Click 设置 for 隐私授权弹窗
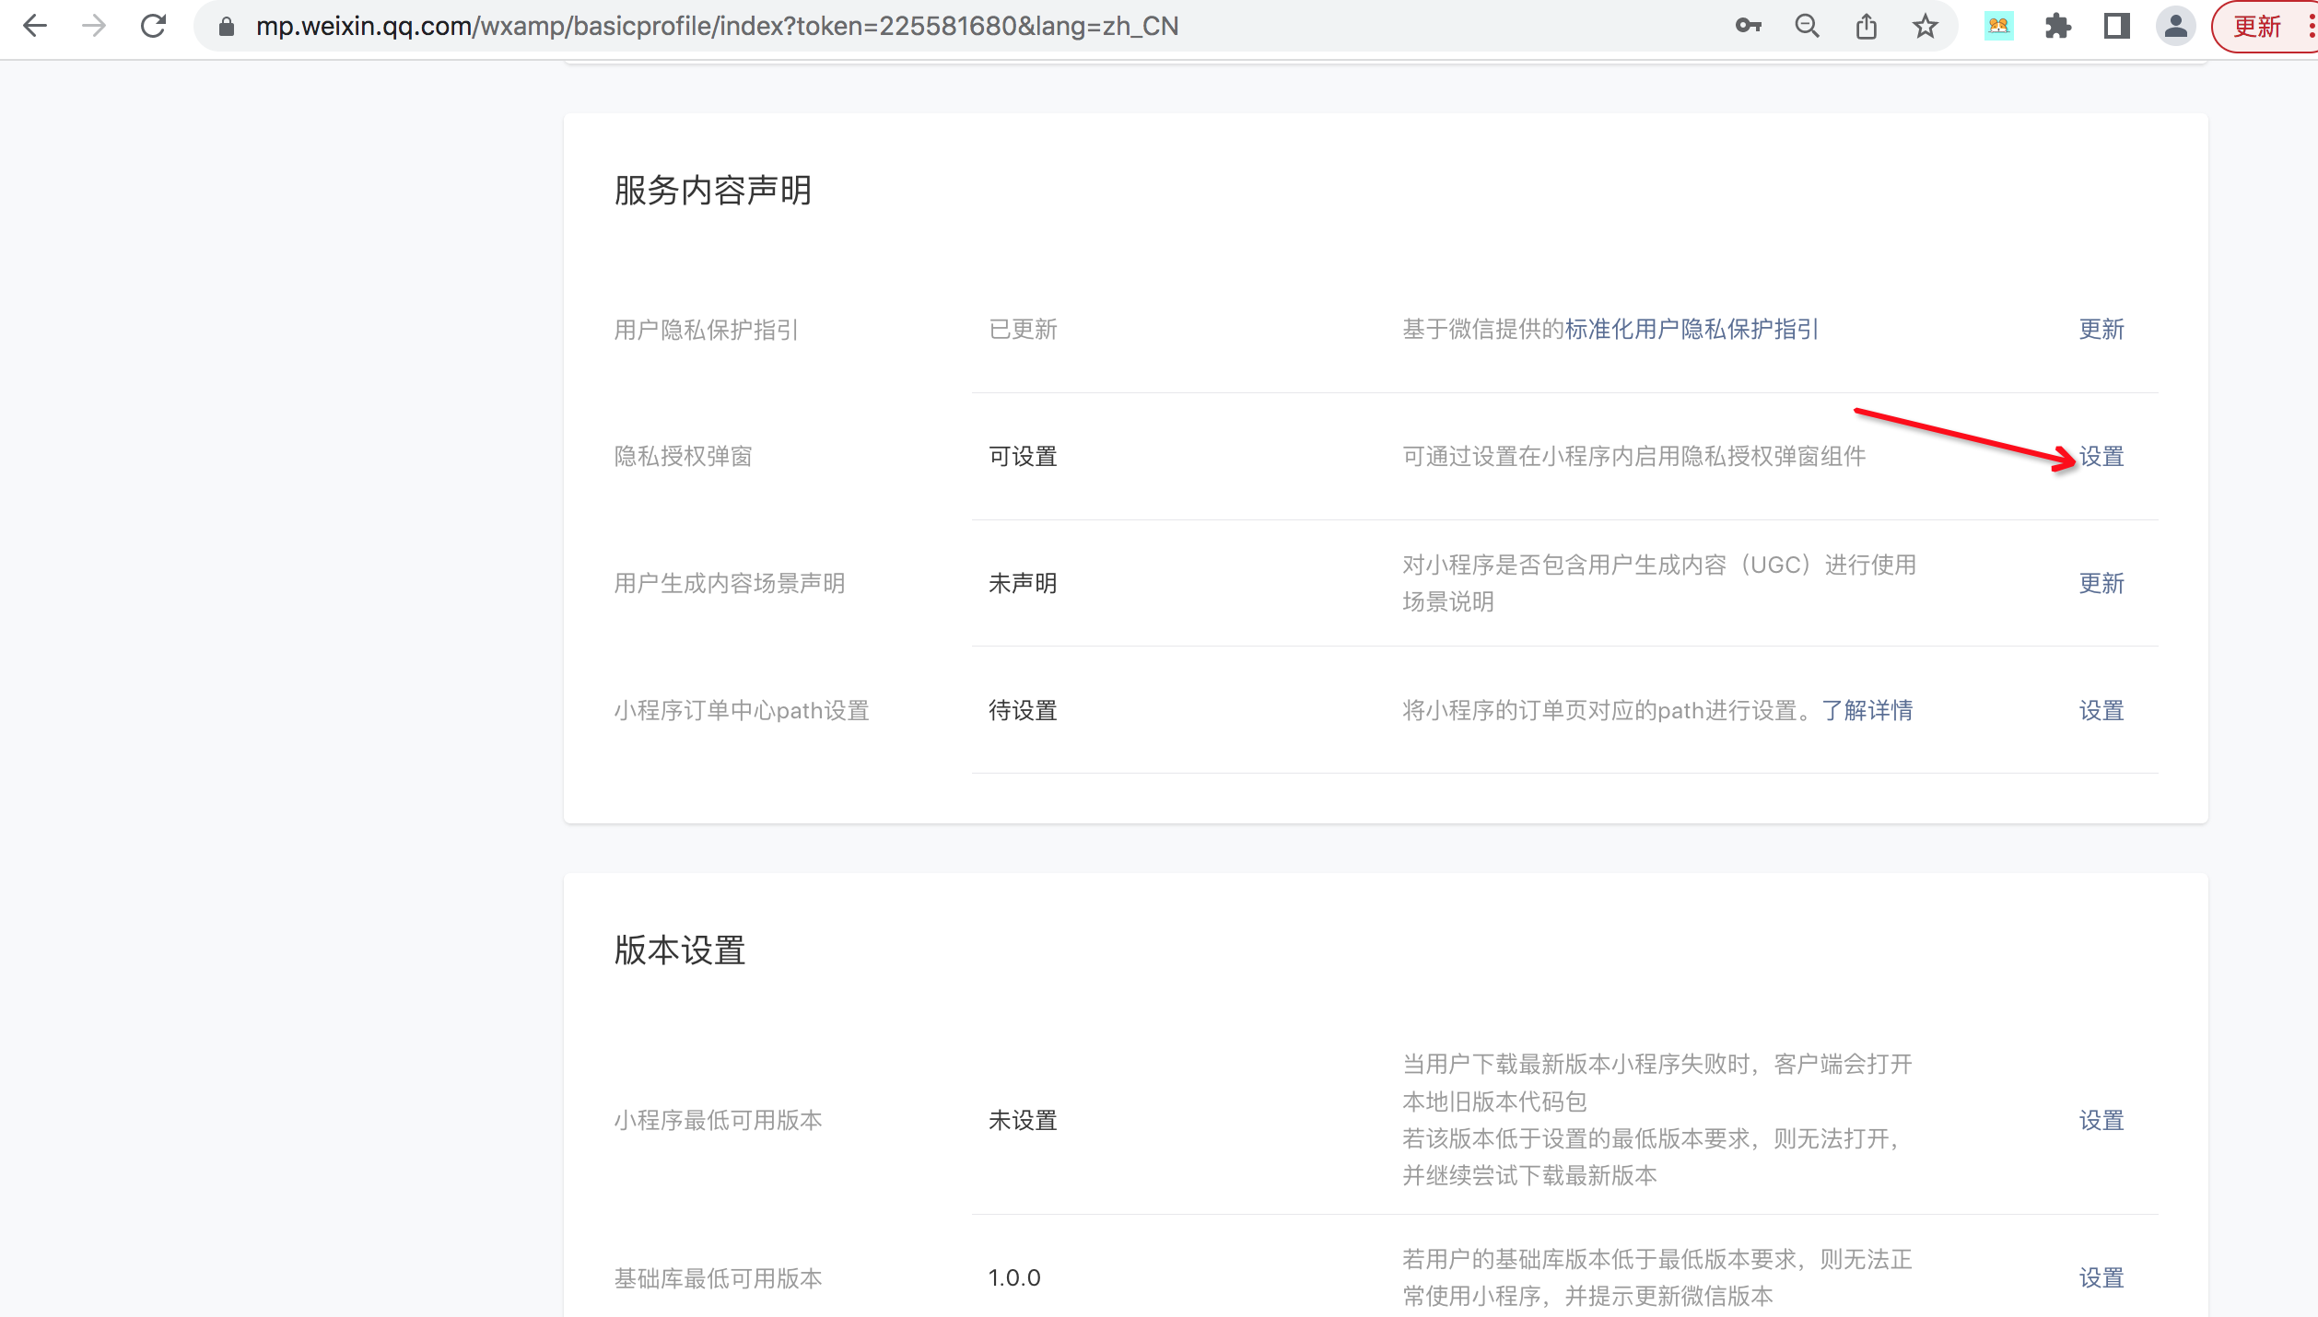 point(2101,457)
